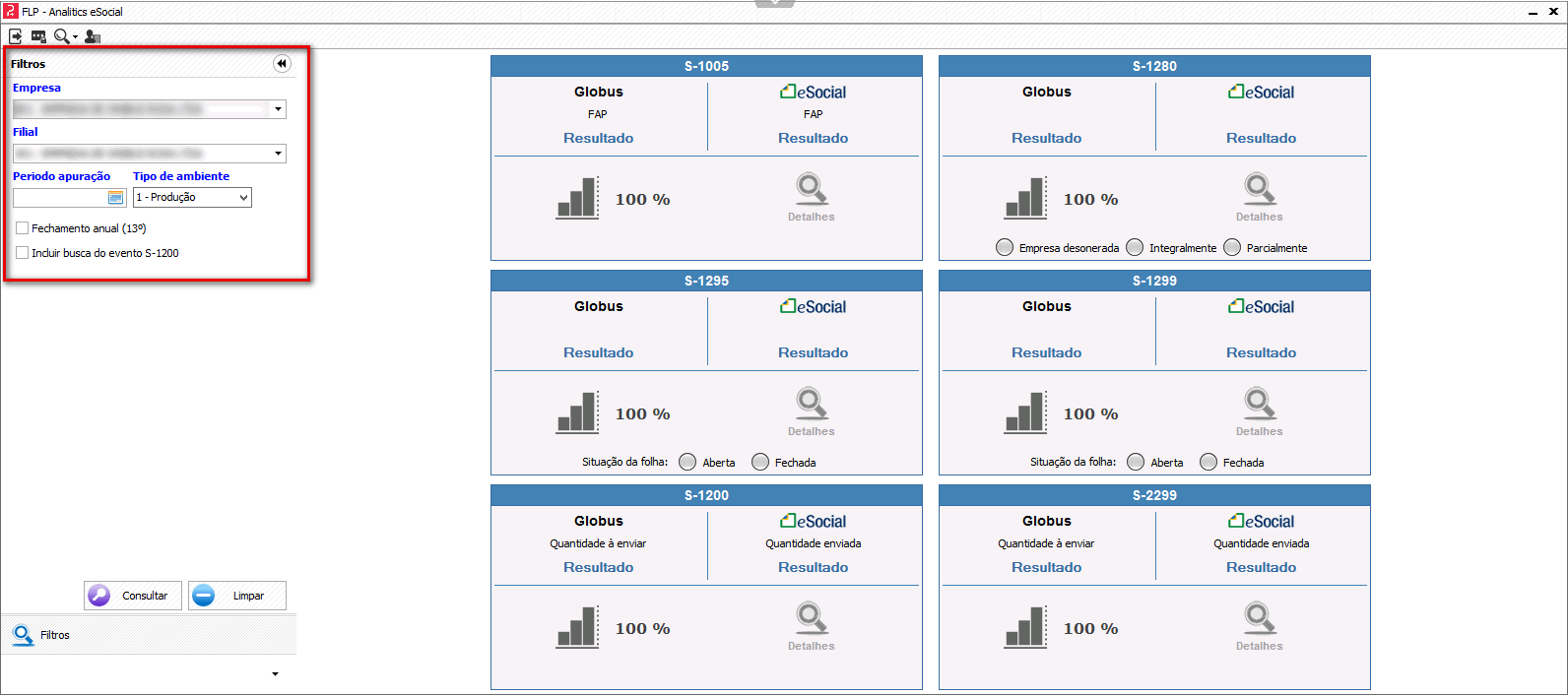Click eSocial Resultado in the S-1005 card
The width and height of the screenshot is (1568, 696).
[x=814, y=138]
